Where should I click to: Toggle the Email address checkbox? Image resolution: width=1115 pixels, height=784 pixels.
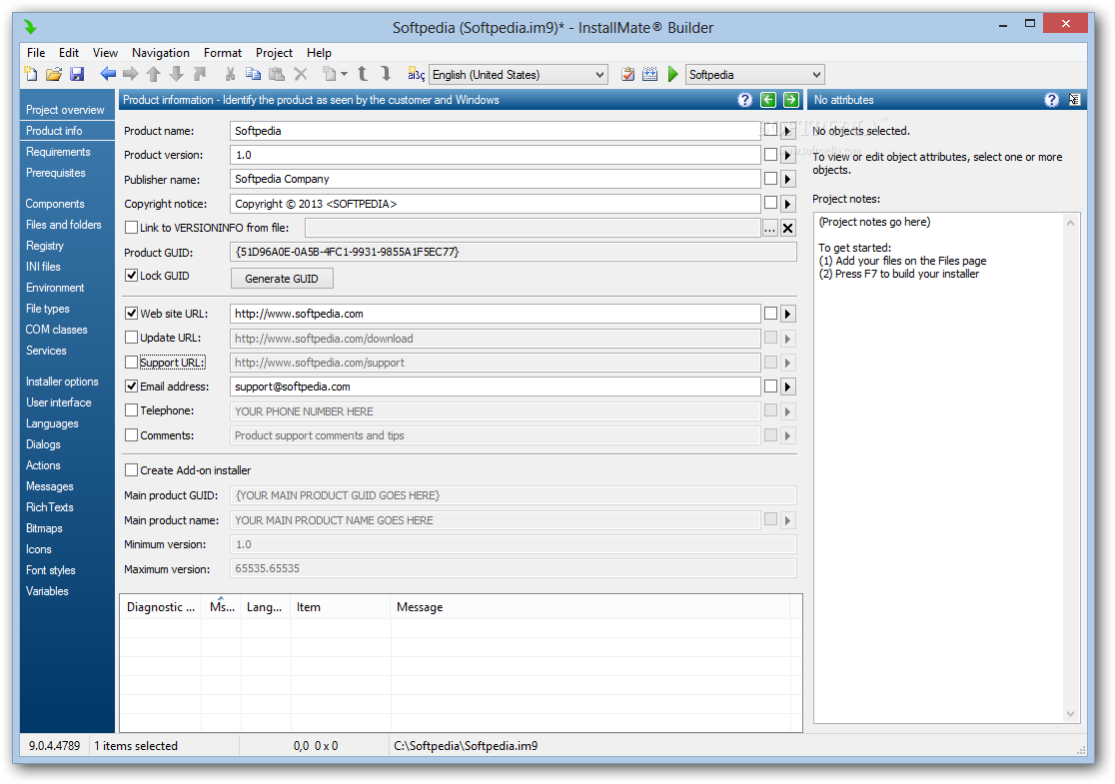(131, 386)
